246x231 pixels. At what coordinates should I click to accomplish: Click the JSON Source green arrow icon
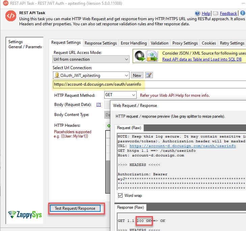pos(140,56)
